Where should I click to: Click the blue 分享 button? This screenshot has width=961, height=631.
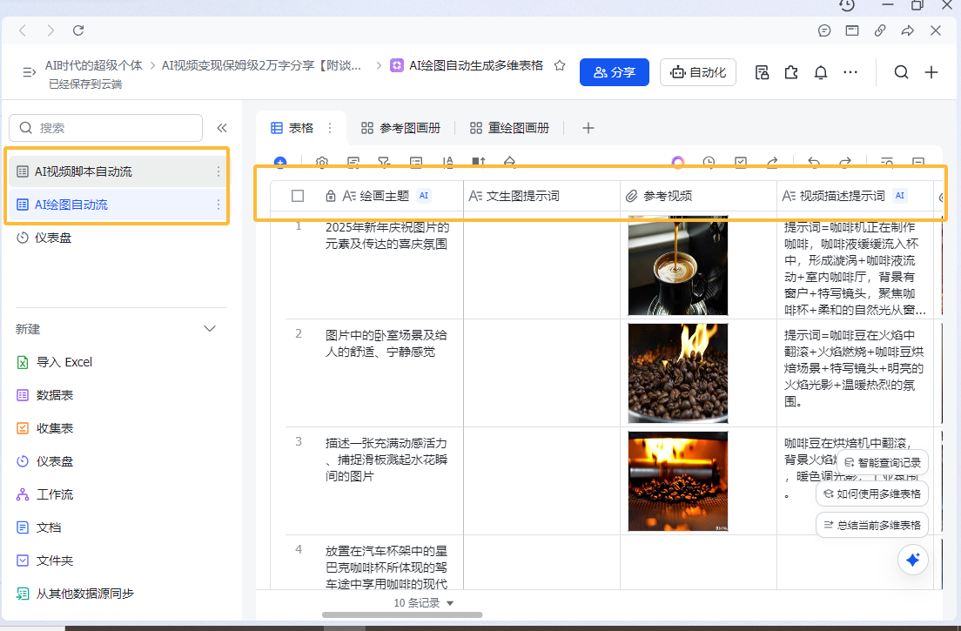pos(614,72)
